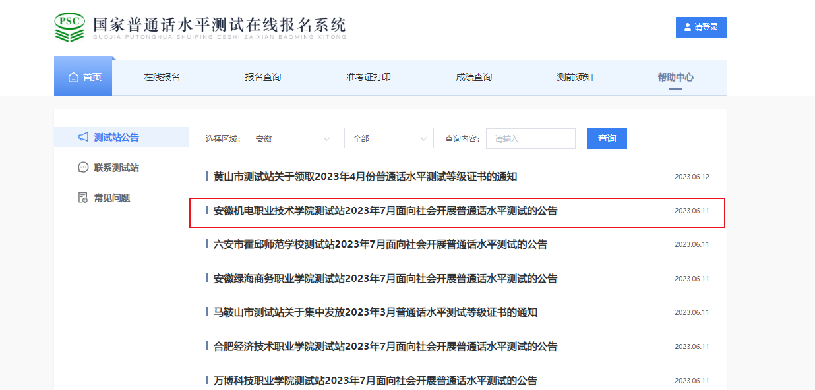Switch to 报名查询 tab
Image resolution: width=815 pixels, height=390 pixels.
tap(263, 78)
